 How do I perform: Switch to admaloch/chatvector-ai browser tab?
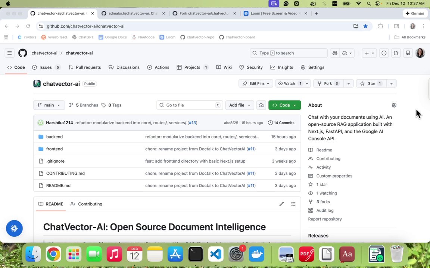tap(133, 13)
